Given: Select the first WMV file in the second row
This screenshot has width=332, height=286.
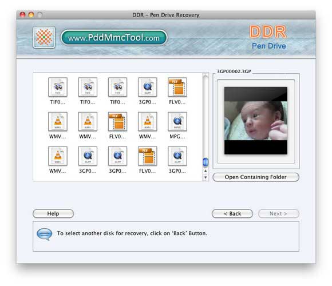Looking at the screenshot, I should 58,121.
